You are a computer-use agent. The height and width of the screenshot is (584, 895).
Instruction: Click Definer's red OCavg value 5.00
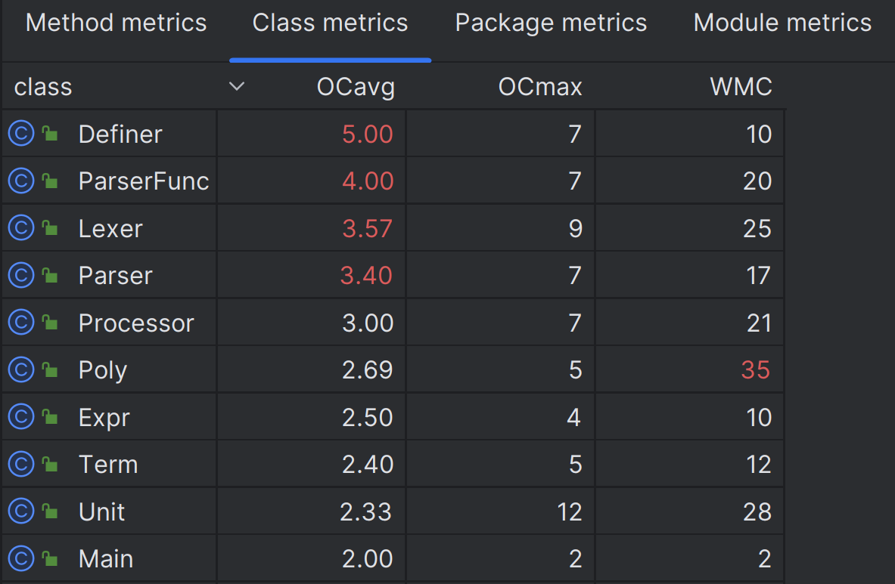[368, 134]
